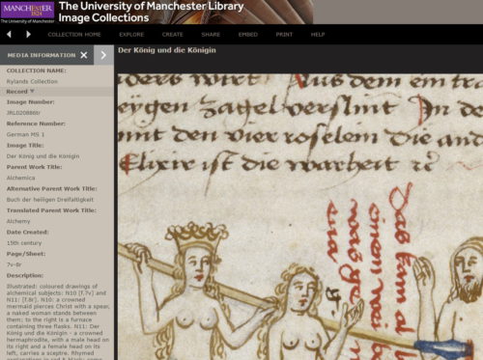483x360 pixels.
Task: Click the Manchester university logo
Action: coord(28,12)
